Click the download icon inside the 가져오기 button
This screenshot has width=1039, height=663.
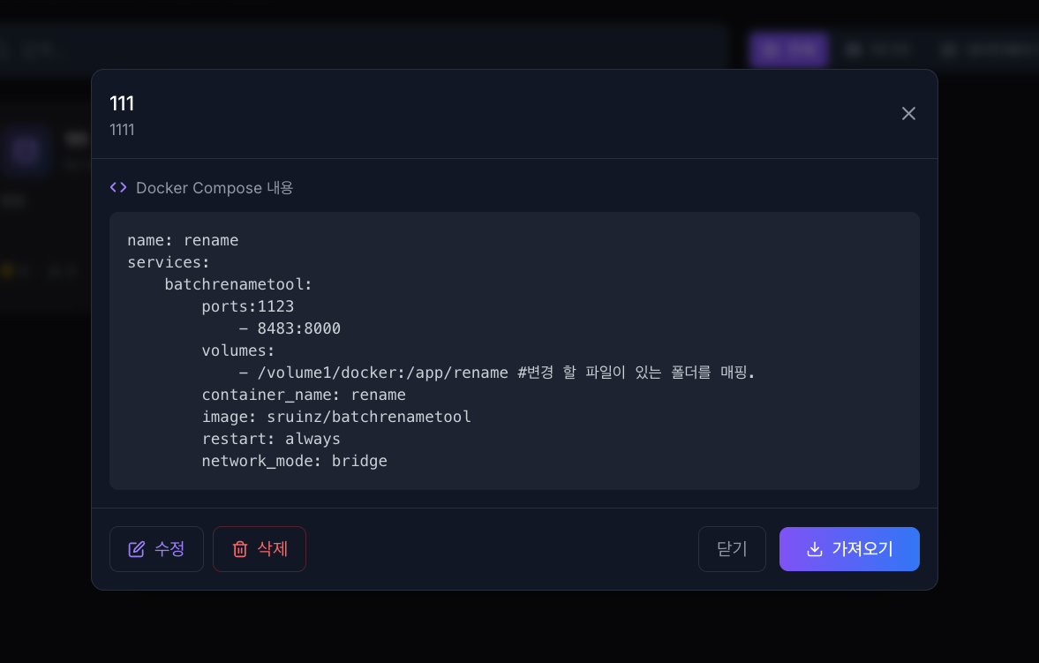coord(813,548)
